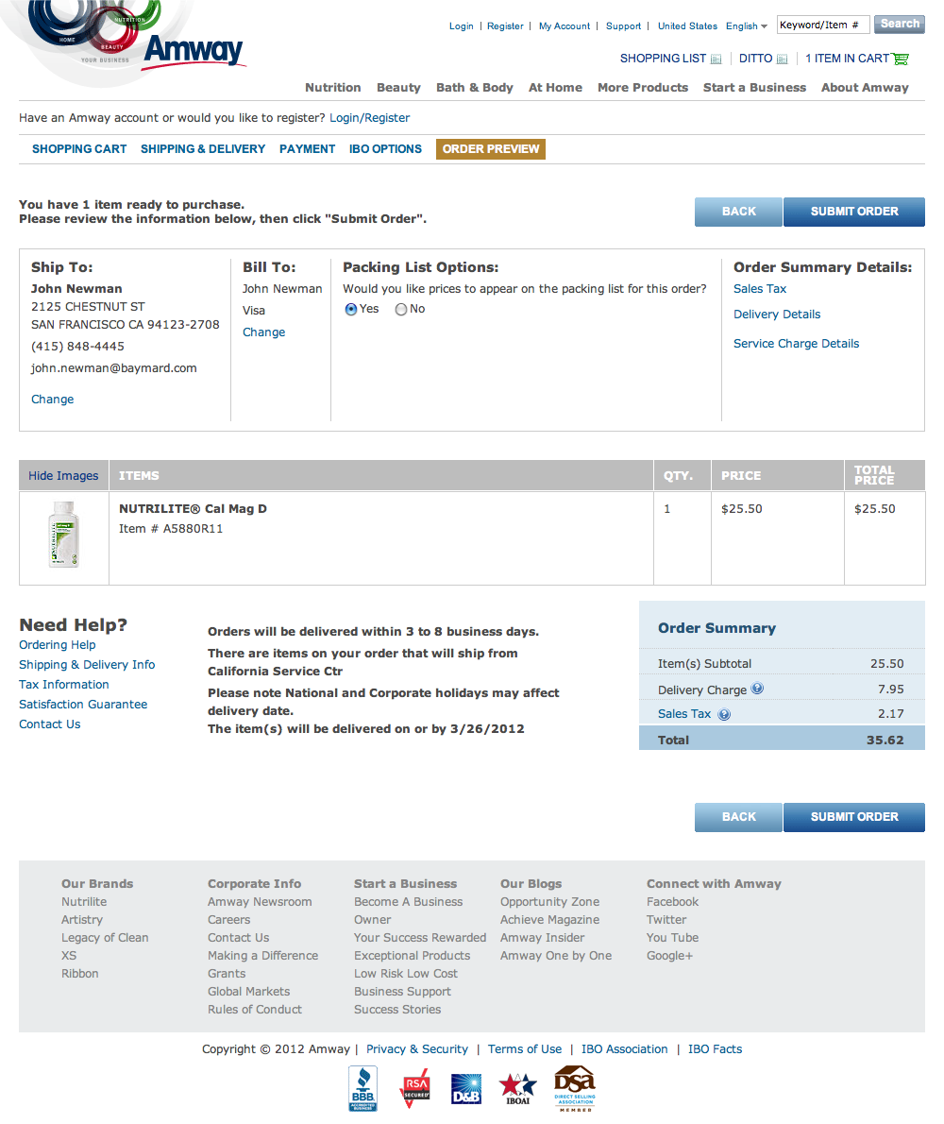Click the RSA Secured seal
Image resolution: width=944 pixels, height=1124 pixels.
(414, 1087)
